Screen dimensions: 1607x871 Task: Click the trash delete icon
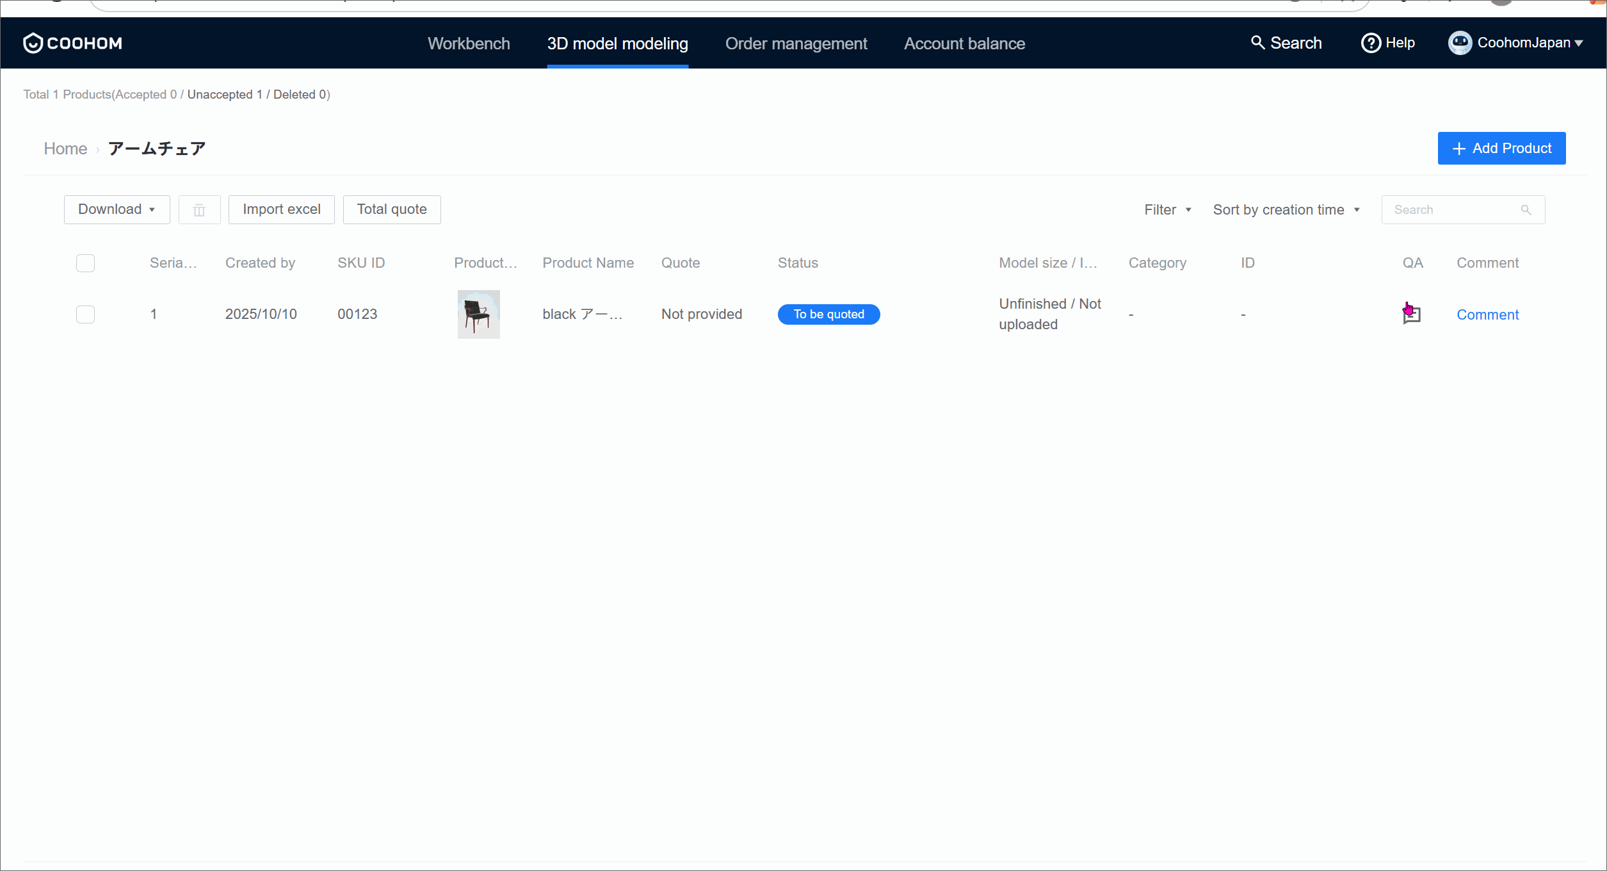(x=199, y=209)
